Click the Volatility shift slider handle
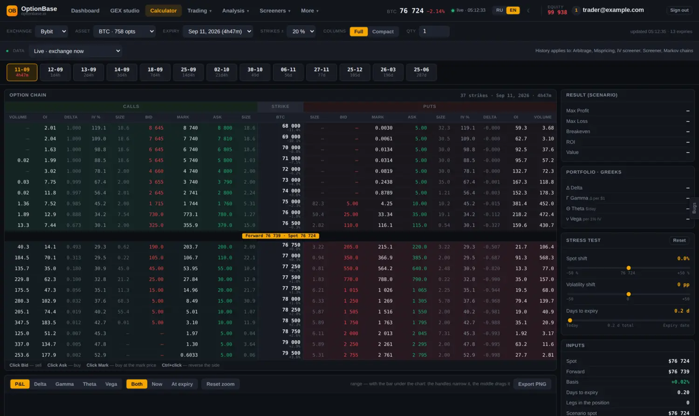Screen dimensions: 699x416 click(x=629, y=294)
